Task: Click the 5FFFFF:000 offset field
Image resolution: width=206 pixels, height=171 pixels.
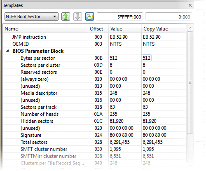Action: tap(120, 16)
